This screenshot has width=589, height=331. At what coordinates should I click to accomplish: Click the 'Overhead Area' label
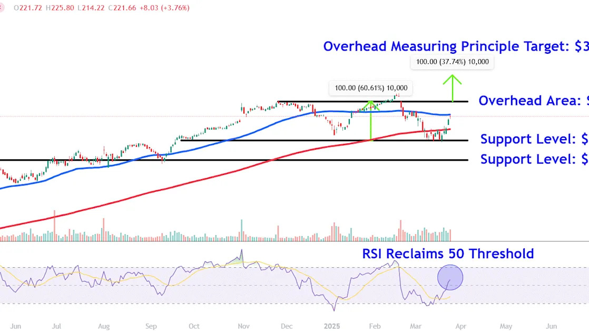coord(533,100)
